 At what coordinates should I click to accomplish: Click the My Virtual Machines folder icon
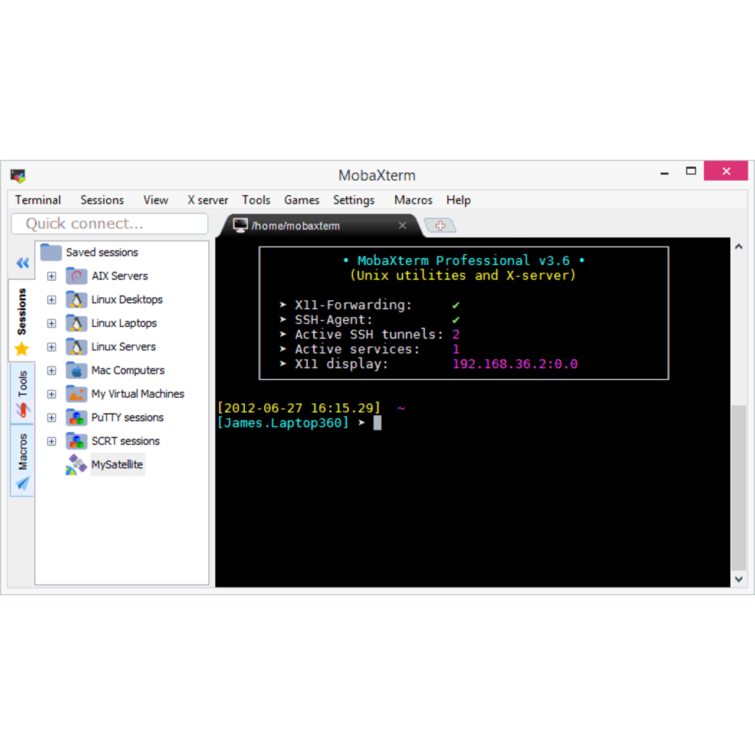pos(76,394)
